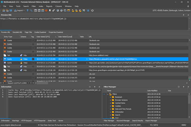Open the Import dropdown arrow
191x127 pixels.
tap(24, 11)
